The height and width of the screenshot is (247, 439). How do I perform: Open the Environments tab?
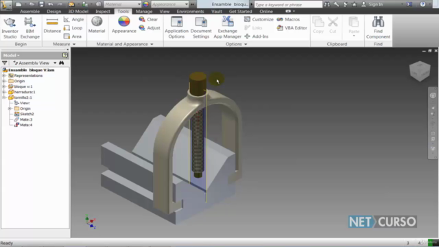click(190, 12)
